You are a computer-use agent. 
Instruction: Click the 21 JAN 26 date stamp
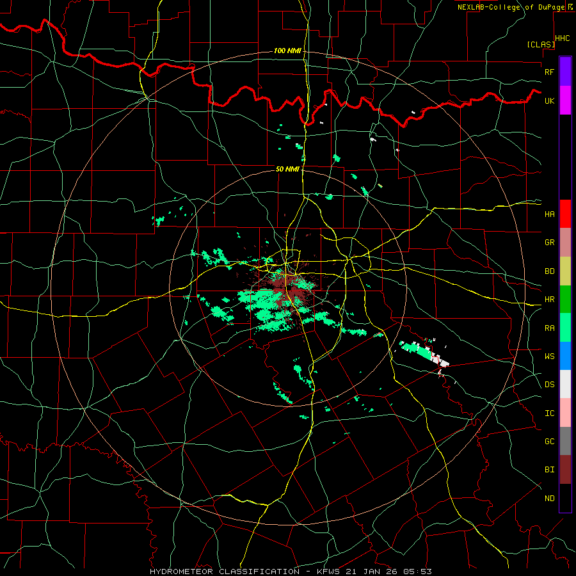click(x=371, y=572)
